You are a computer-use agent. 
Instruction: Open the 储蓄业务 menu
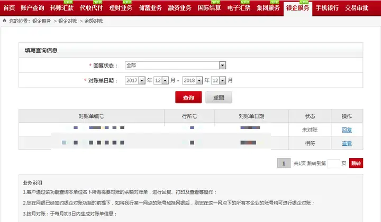pyautogui.click(x=150, y=8)
